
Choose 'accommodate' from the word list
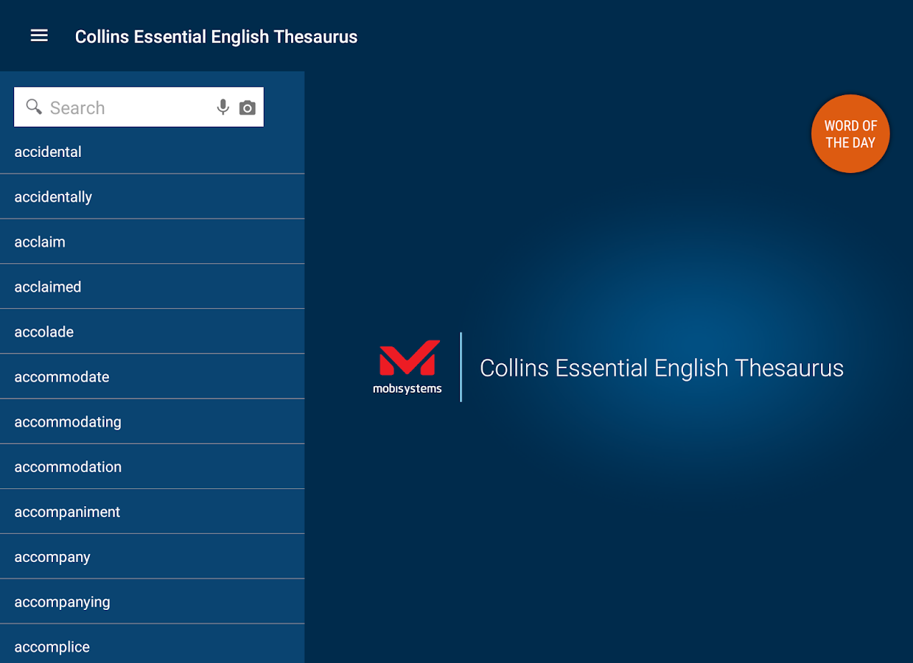(152, 376)
